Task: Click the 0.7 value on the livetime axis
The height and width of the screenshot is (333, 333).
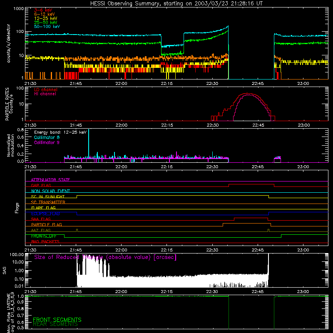Action: (20, 316)
